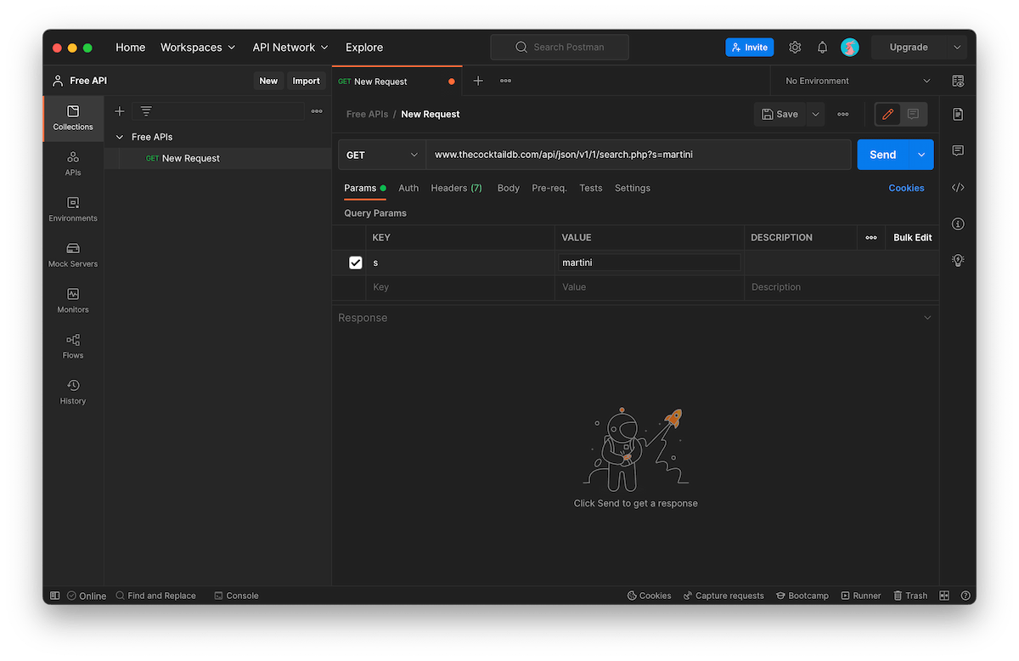
Task: Open the Environments sidebar panel
Action: click(73, 210)
